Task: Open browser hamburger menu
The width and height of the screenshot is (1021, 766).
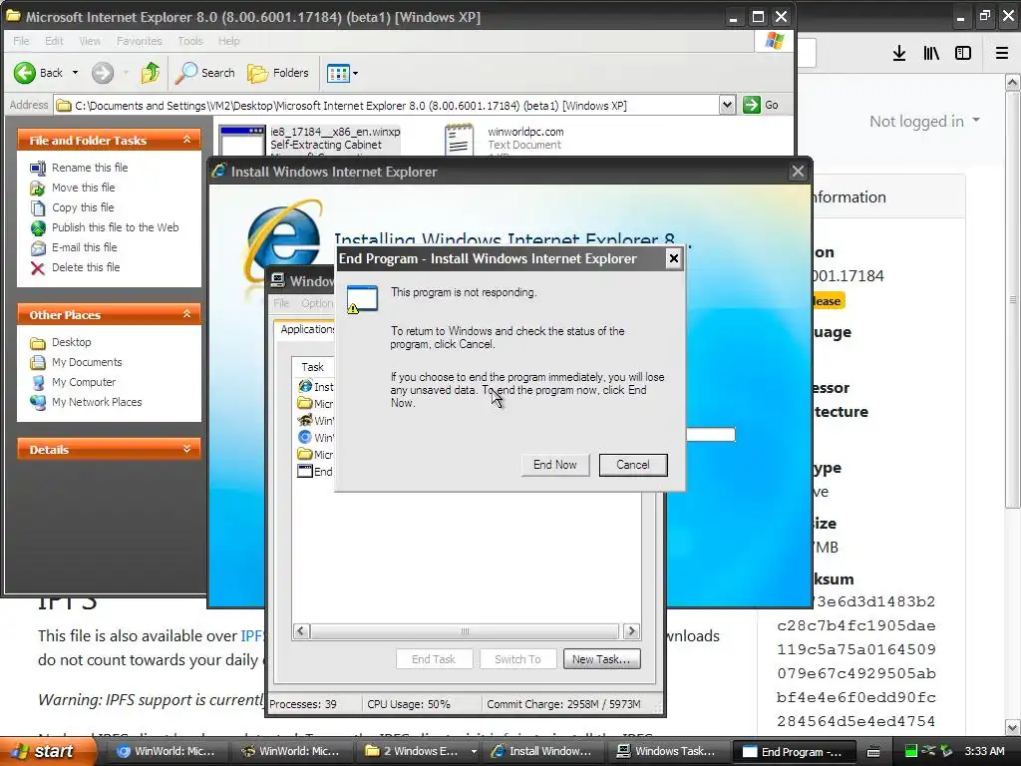Action: pyautogui.click(x=1002, y=54)
